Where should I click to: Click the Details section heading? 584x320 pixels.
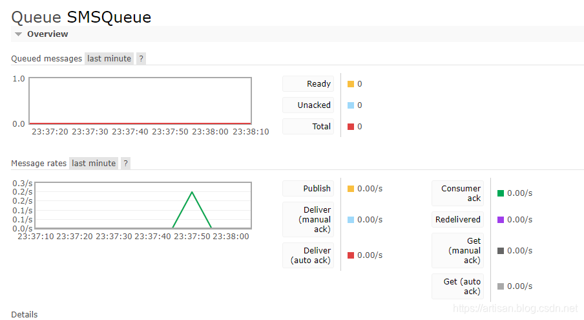click(x=24, y=314)
